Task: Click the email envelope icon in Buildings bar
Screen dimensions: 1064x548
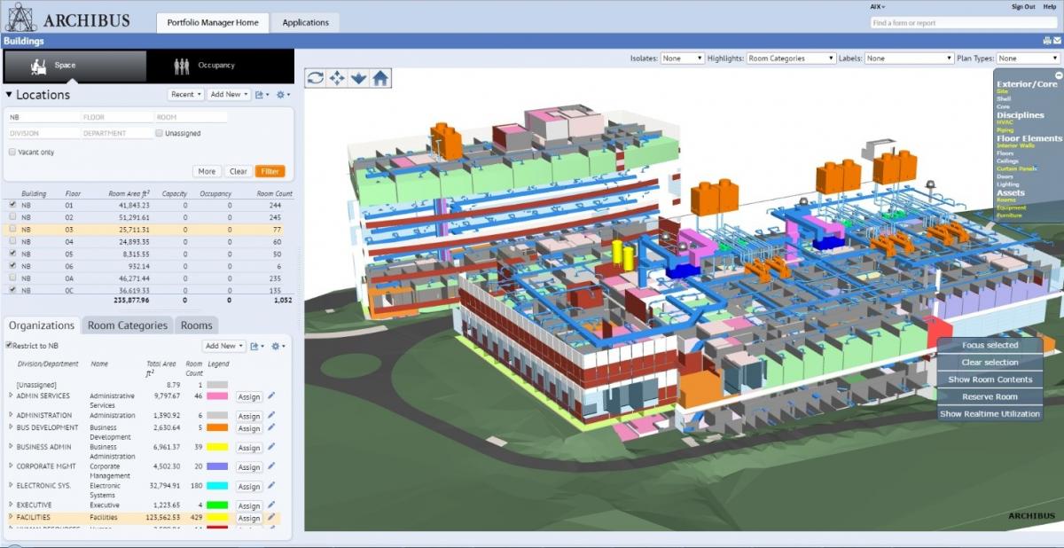Action: (x=1057, y=41)
